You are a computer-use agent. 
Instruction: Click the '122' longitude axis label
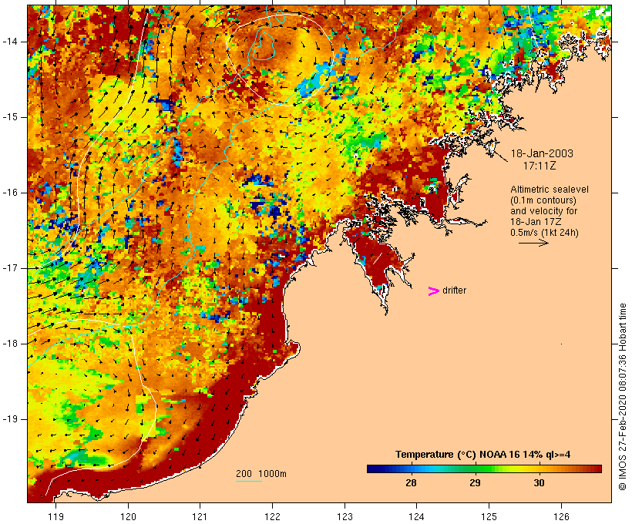click(272, 516)
